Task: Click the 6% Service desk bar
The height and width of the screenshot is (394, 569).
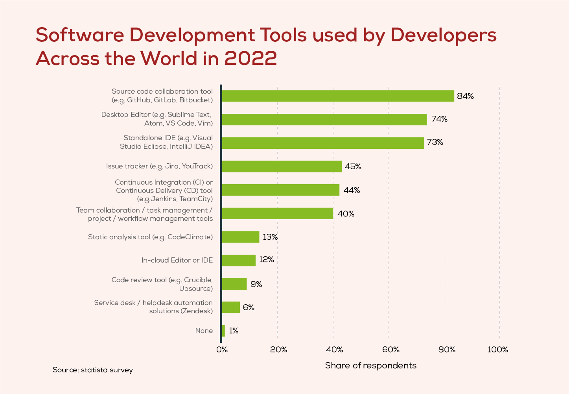Action: coord(231,307)
